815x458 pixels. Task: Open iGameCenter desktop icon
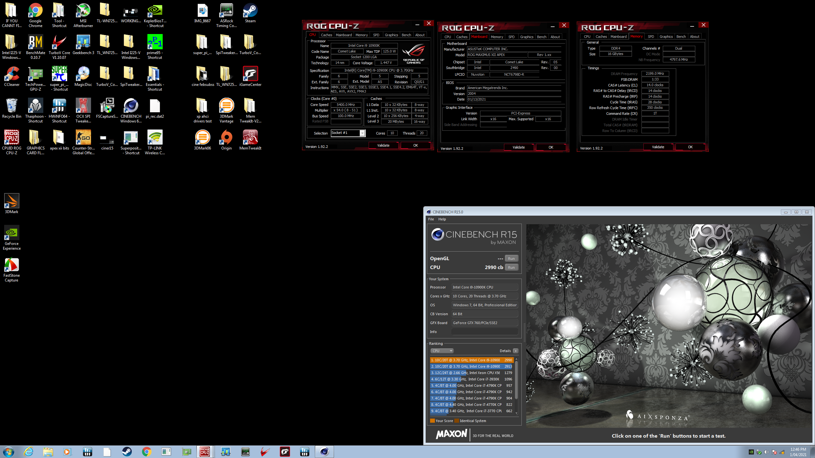pos(250,76)
